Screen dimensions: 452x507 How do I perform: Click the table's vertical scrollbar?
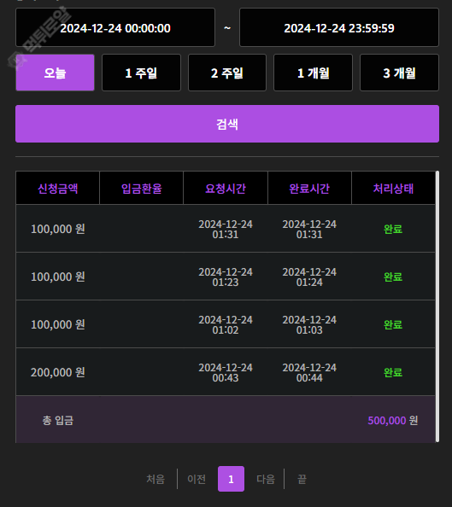point(437,306)
